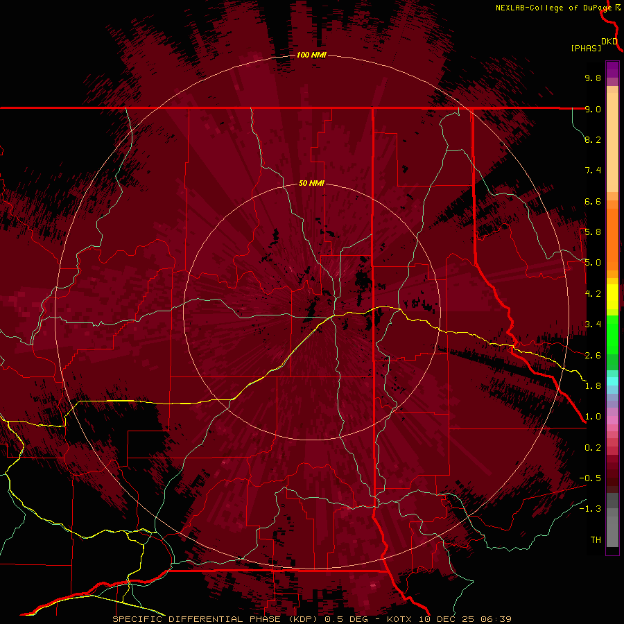Click the cyan segment of the color bar
The width and height of the screenshot is (624, 624).
[x=612, y=381]
